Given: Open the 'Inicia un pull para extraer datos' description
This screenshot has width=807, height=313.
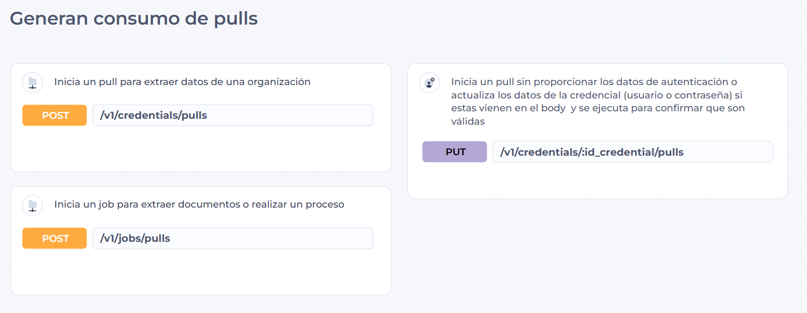Looking at the screenshot, I should tap(182, 82).
